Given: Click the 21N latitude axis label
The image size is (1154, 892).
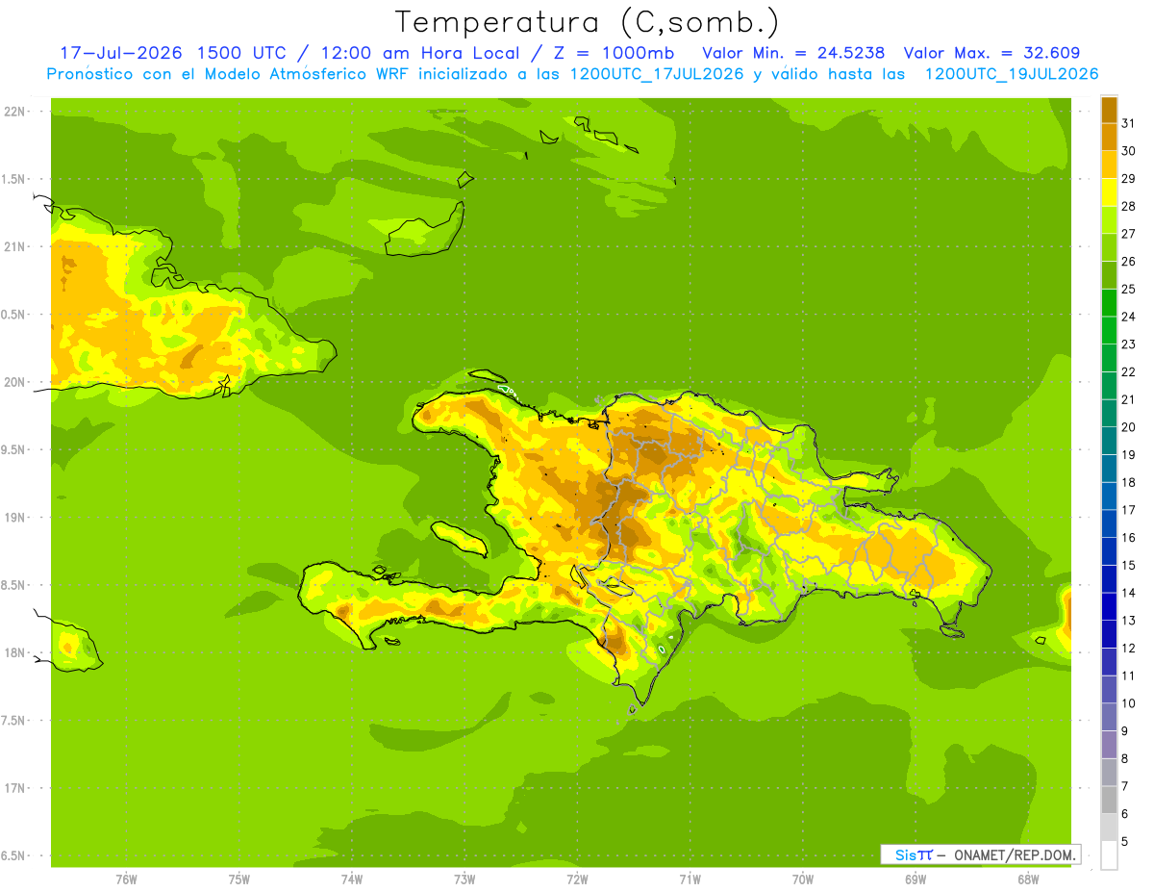Looking at the screenshot, I should click(14, 247).
